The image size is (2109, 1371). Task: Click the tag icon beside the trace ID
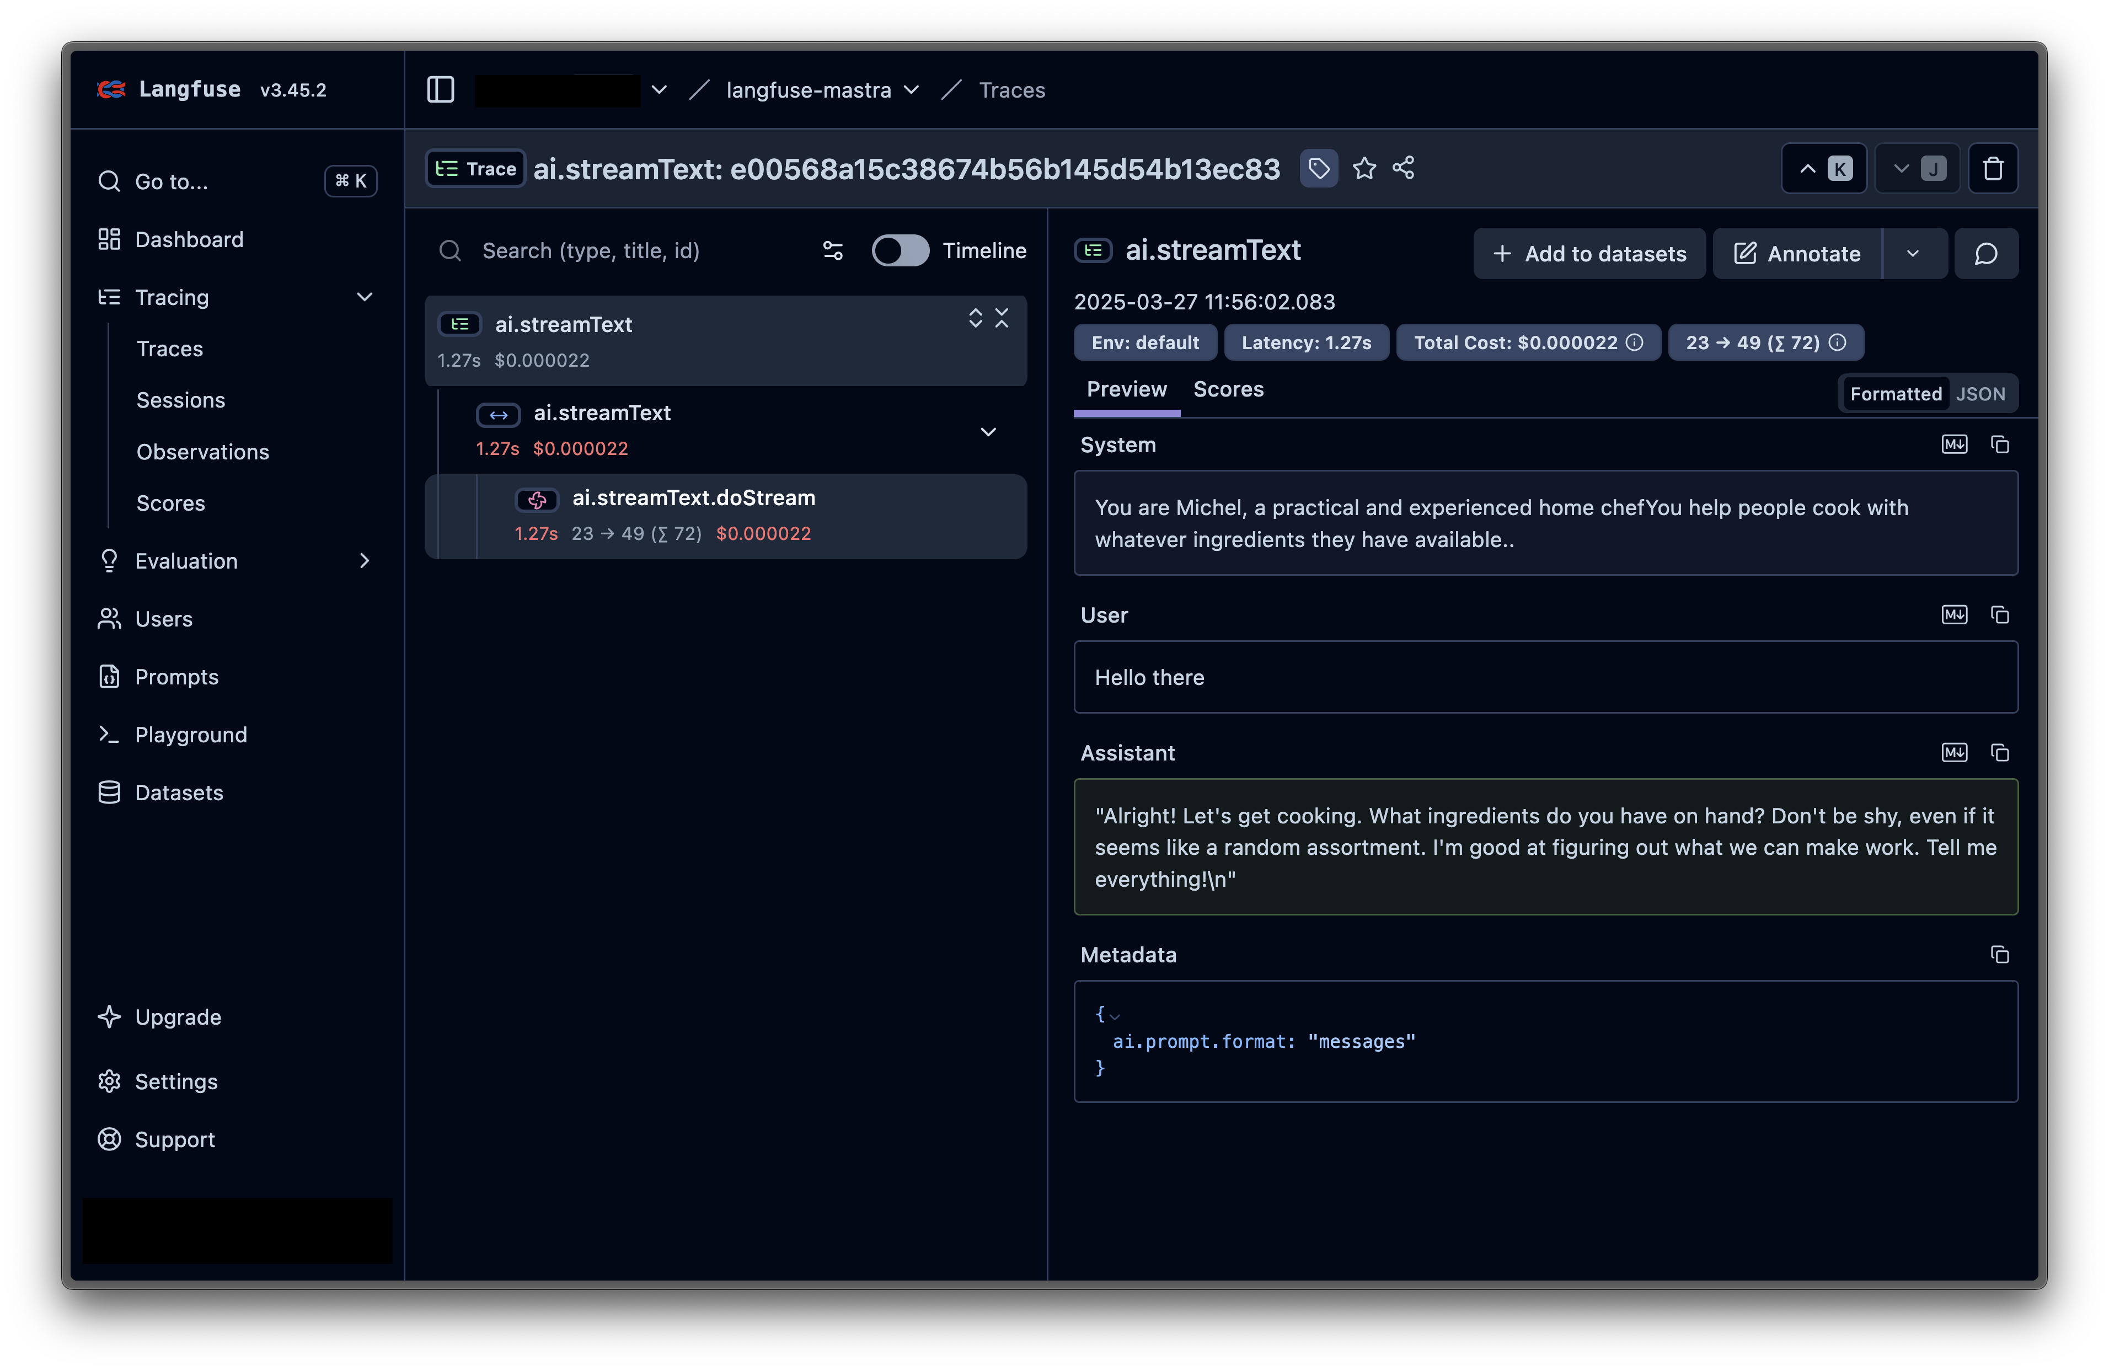tap(1319, 168)
